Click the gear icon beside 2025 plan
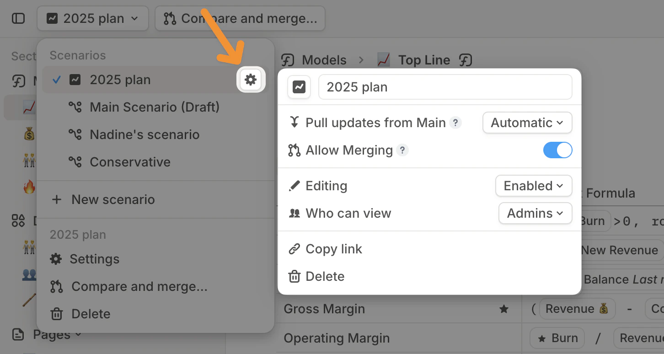The image size is (664, 354). coord(251,80)
